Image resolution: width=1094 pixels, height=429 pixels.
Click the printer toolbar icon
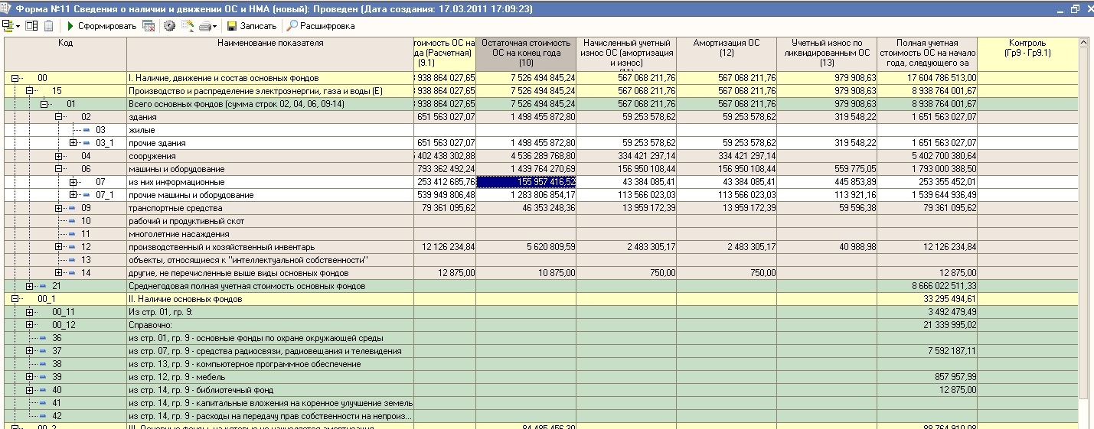click(204, 26)
